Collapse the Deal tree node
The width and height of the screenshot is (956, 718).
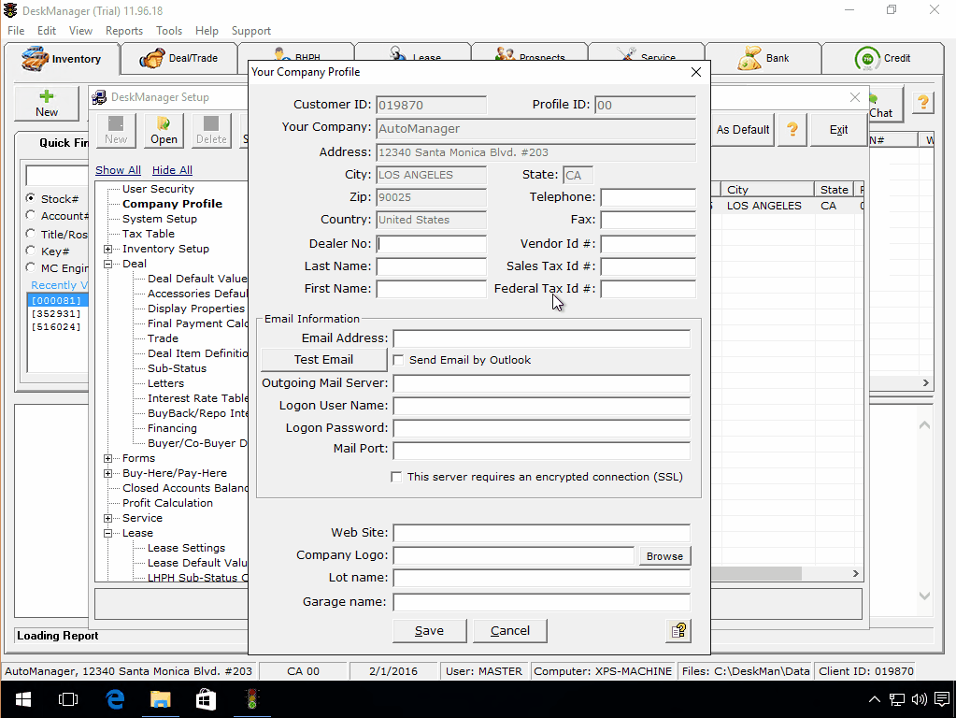click(108, 264)
